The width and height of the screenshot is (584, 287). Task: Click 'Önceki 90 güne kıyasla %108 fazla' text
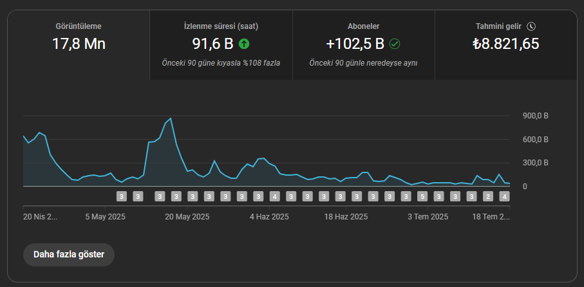[221, 63]
